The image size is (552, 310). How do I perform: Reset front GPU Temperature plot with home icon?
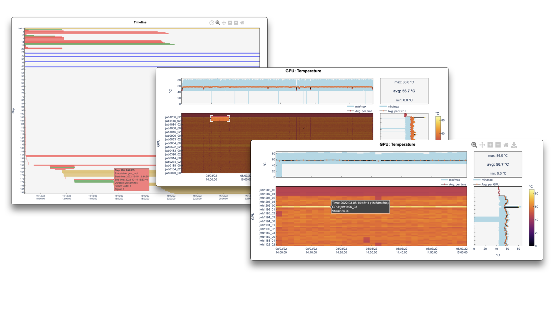pos(506,145)
